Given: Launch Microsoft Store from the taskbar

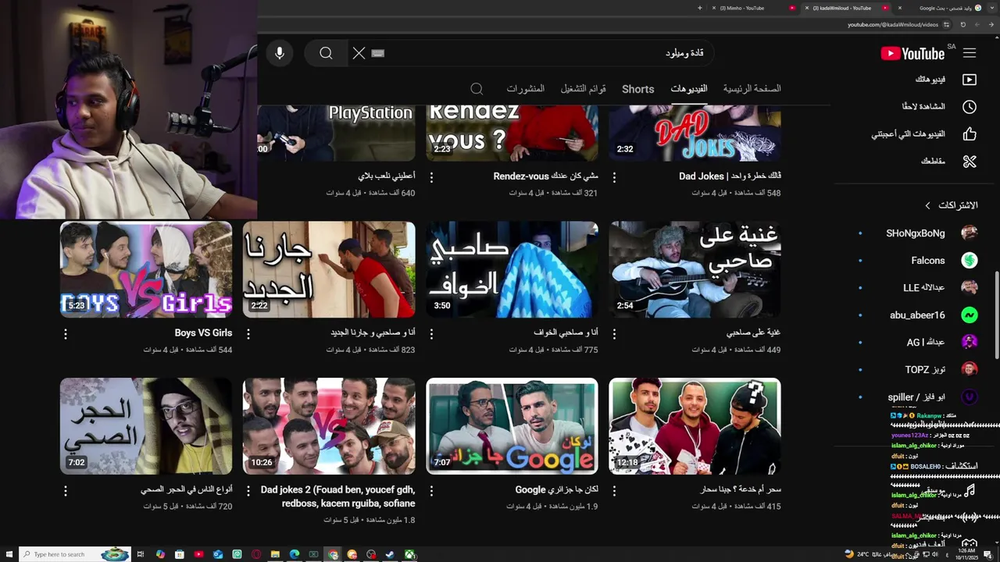Looking at the screenshot, I should [179, 554].
